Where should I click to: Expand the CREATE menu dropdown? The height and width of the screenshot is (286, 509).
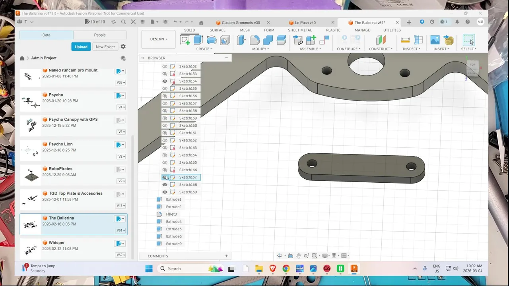tap(204, 49)
